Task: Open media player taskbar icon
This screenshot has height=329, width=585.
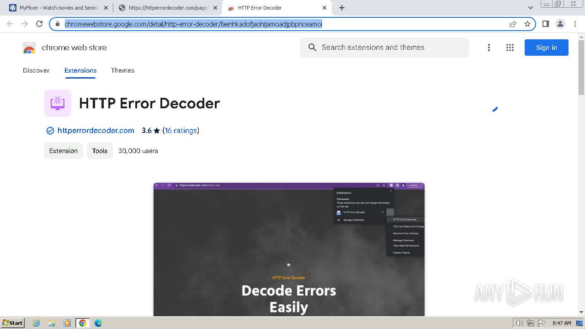Action: coord(67,323)
